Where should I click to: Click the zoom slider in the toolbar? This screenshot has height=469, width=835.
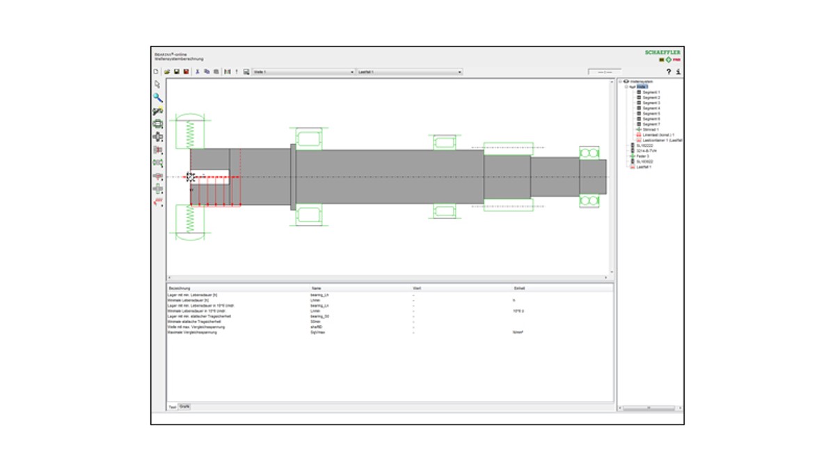click(604, 72)
